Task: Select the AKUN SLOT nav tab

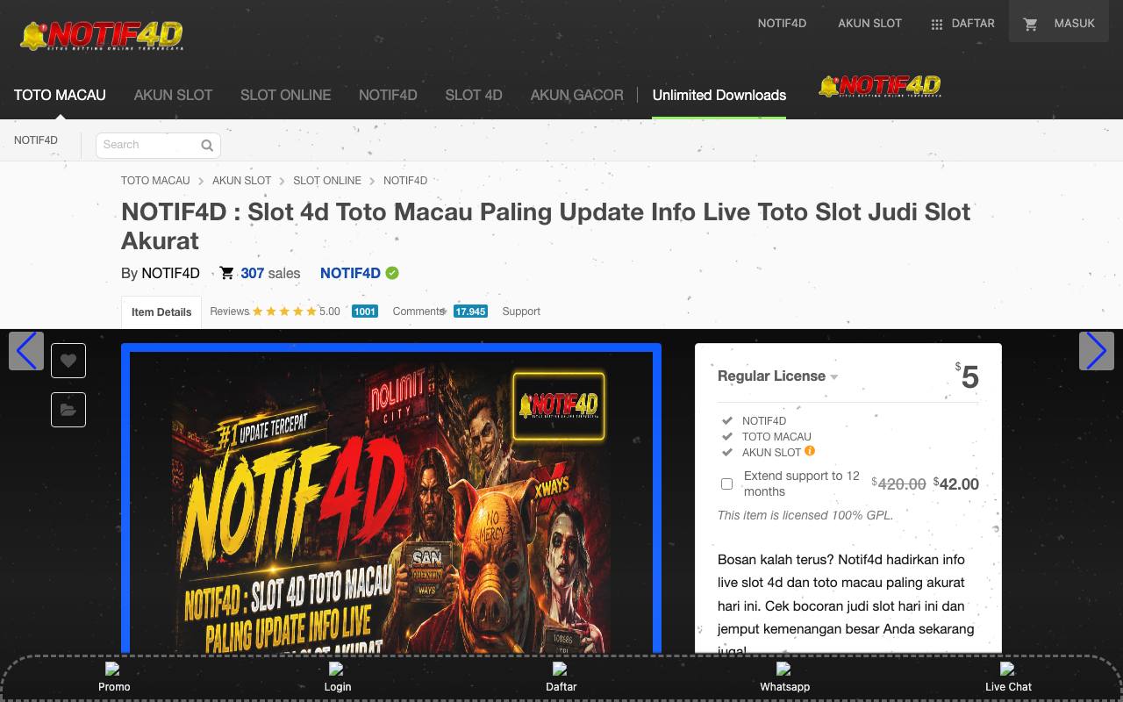Action: tap(173, 95)
